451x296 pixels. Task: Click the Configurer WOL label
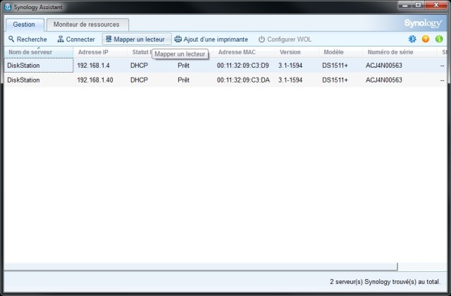(290, 39)
